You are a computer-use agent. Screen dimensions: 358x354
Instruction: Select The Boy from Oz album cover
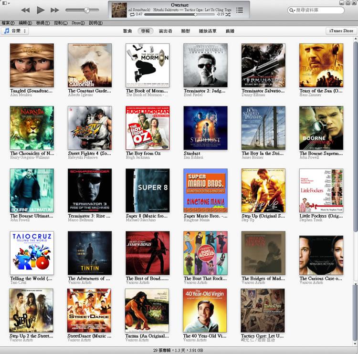click(147, 128)
